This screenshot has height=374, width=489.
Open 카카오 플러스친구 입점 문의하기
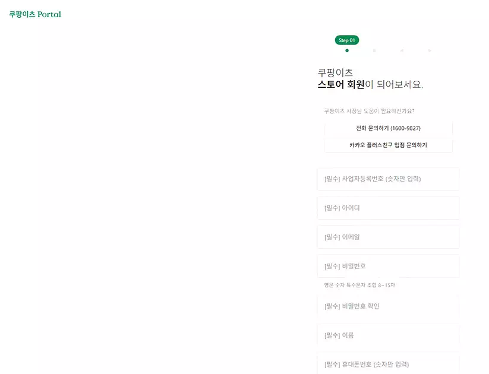pyautogui.click(x=387, y=145)
